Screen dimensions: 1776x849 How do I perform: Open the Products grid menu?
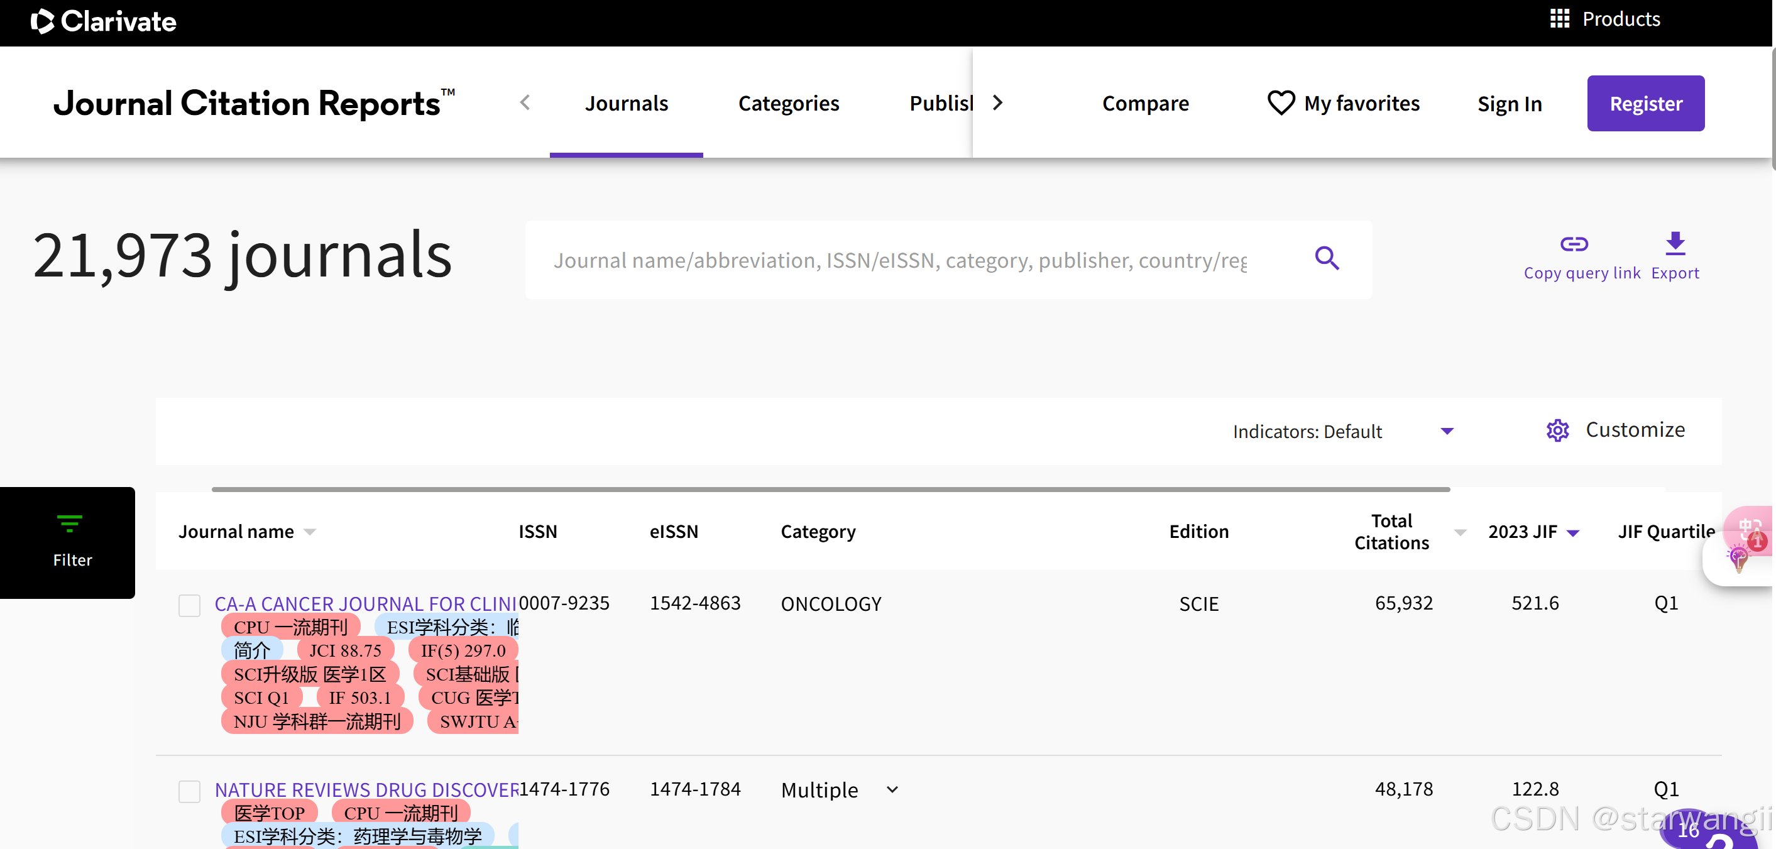[x=1560, y=19]
